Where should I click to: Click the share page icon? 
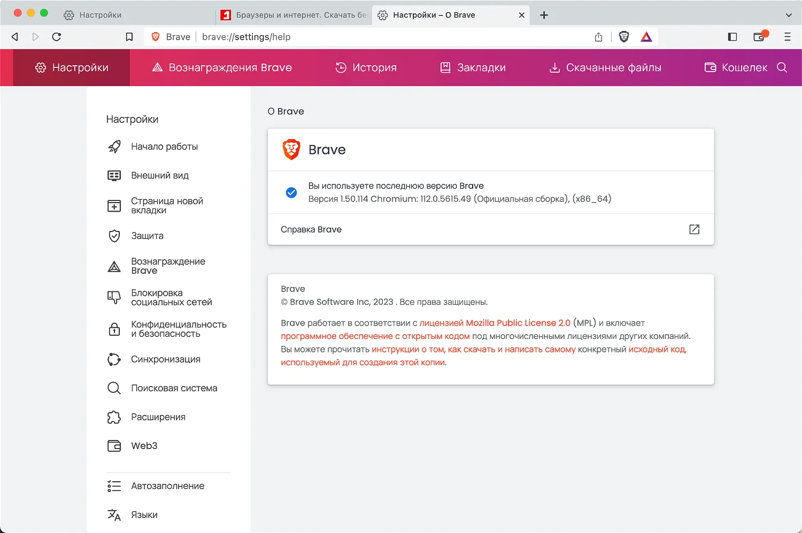pos(598,37)
